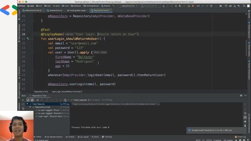Click the hammer build icon

[x=113, y=6]
